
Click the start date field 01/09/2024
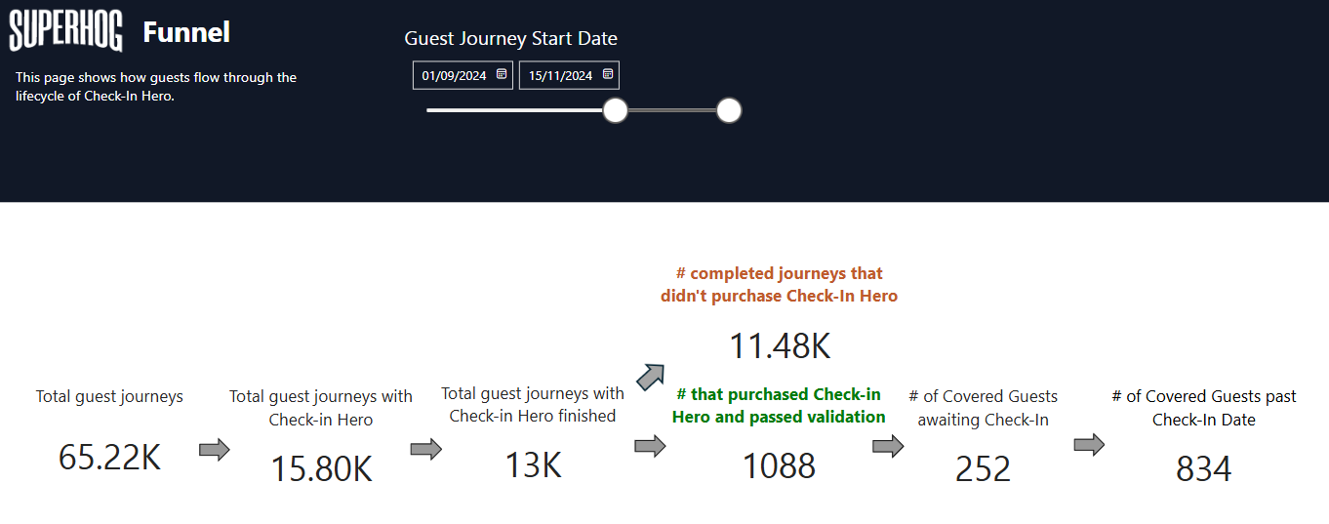(454, 75)
